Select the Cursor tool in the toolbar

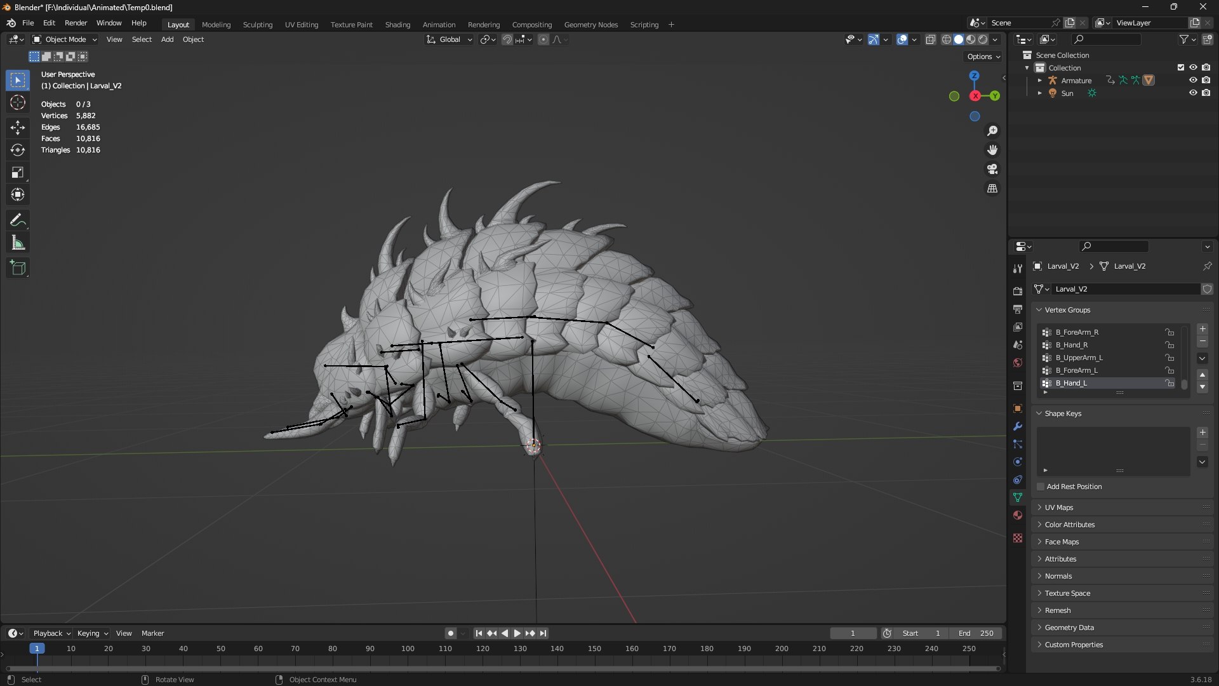pos(18,102)
